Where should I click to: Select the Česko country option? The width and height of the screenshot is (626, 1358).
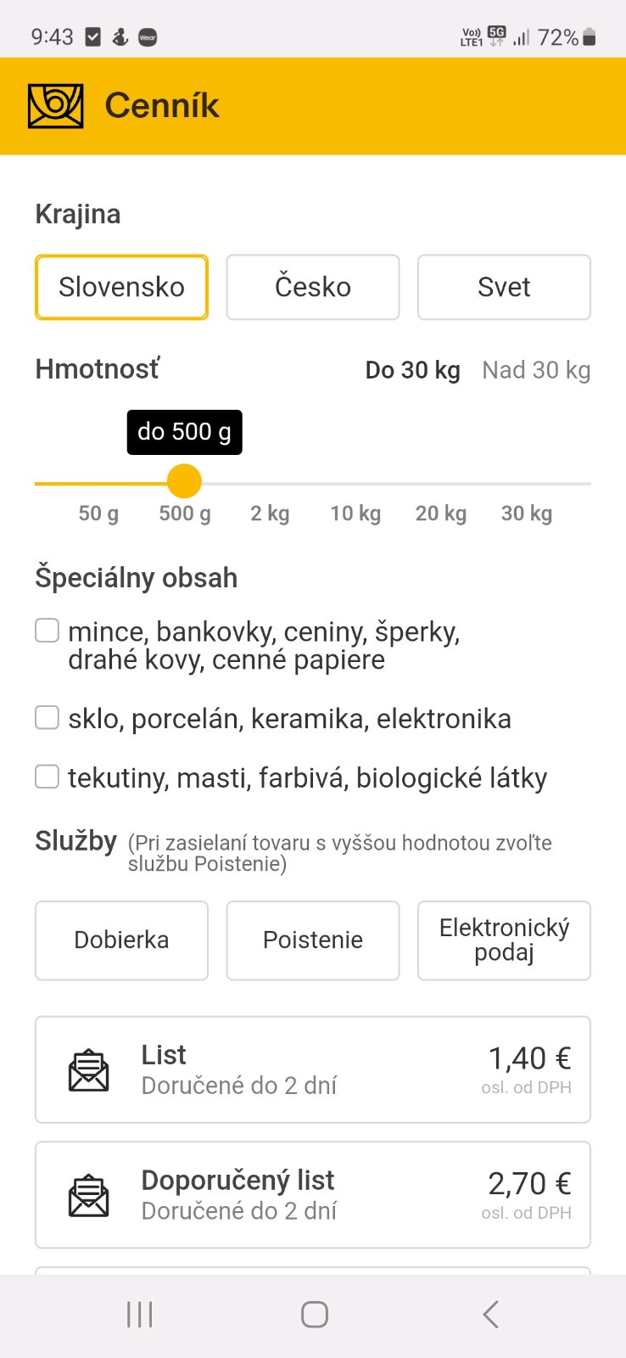click(x=312, y=287)
